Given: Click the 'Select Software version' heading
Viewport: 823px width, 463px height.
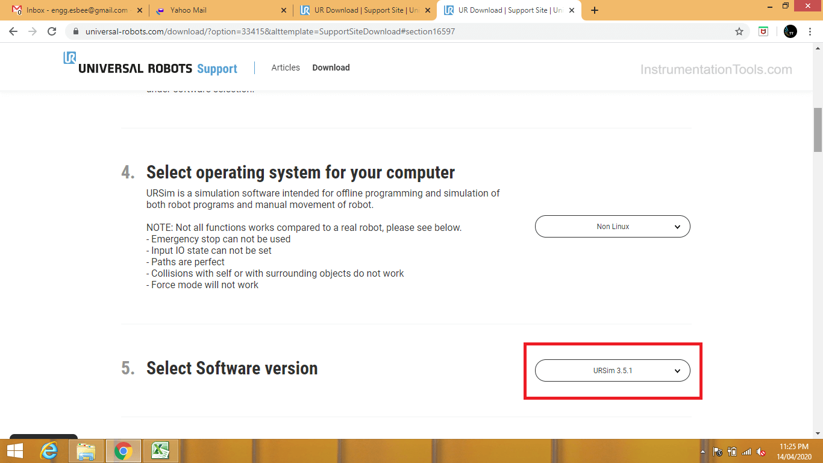Looking at the screenshot, I should 232,368.
